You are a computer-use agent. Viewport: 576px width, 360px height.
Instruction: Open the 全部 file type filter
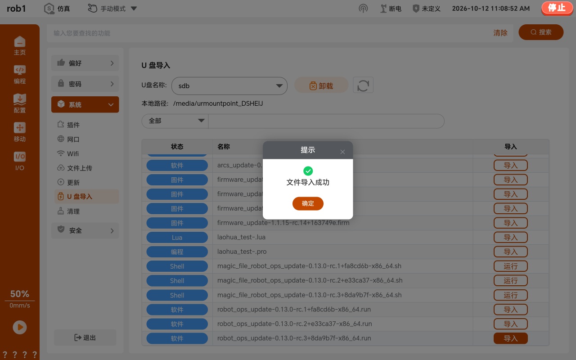click(175, 121)
